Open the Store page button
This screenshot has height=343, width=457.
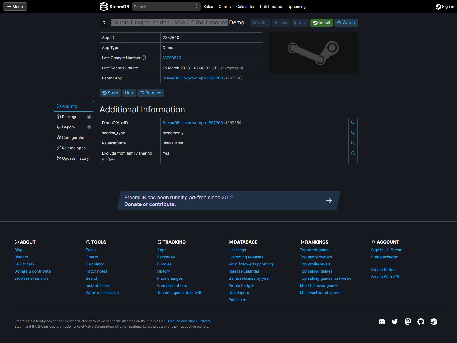(x=110, y=93)
